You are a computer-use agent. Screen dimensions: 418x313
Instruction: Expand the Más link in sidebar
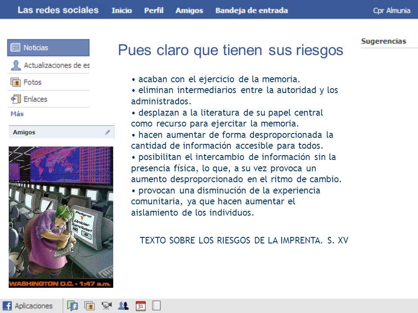(17, 114)
